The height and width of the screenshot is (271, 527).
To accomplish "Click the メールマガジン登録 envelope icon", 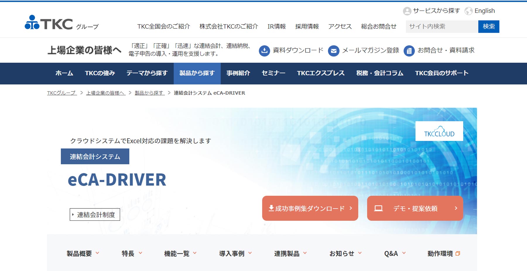I will click(x=333, y=51).
